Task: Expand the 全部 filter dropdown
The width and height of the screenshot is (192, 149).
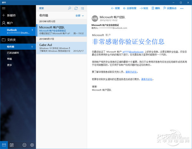Action: 80,16
